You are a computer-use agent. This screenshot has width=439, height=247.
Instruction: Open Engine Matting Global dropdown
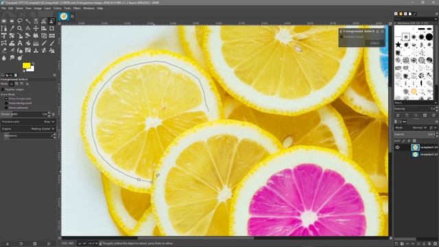click(28, 129)
